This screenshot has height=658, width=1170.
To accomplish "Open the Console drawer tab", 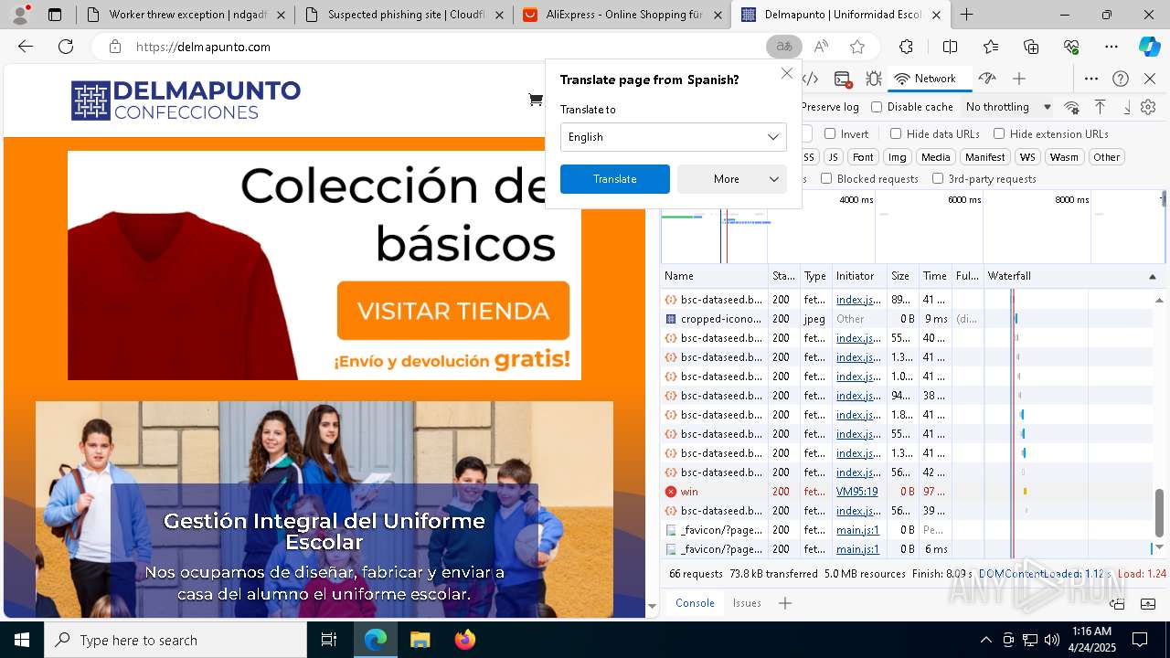I will [695, 603].
